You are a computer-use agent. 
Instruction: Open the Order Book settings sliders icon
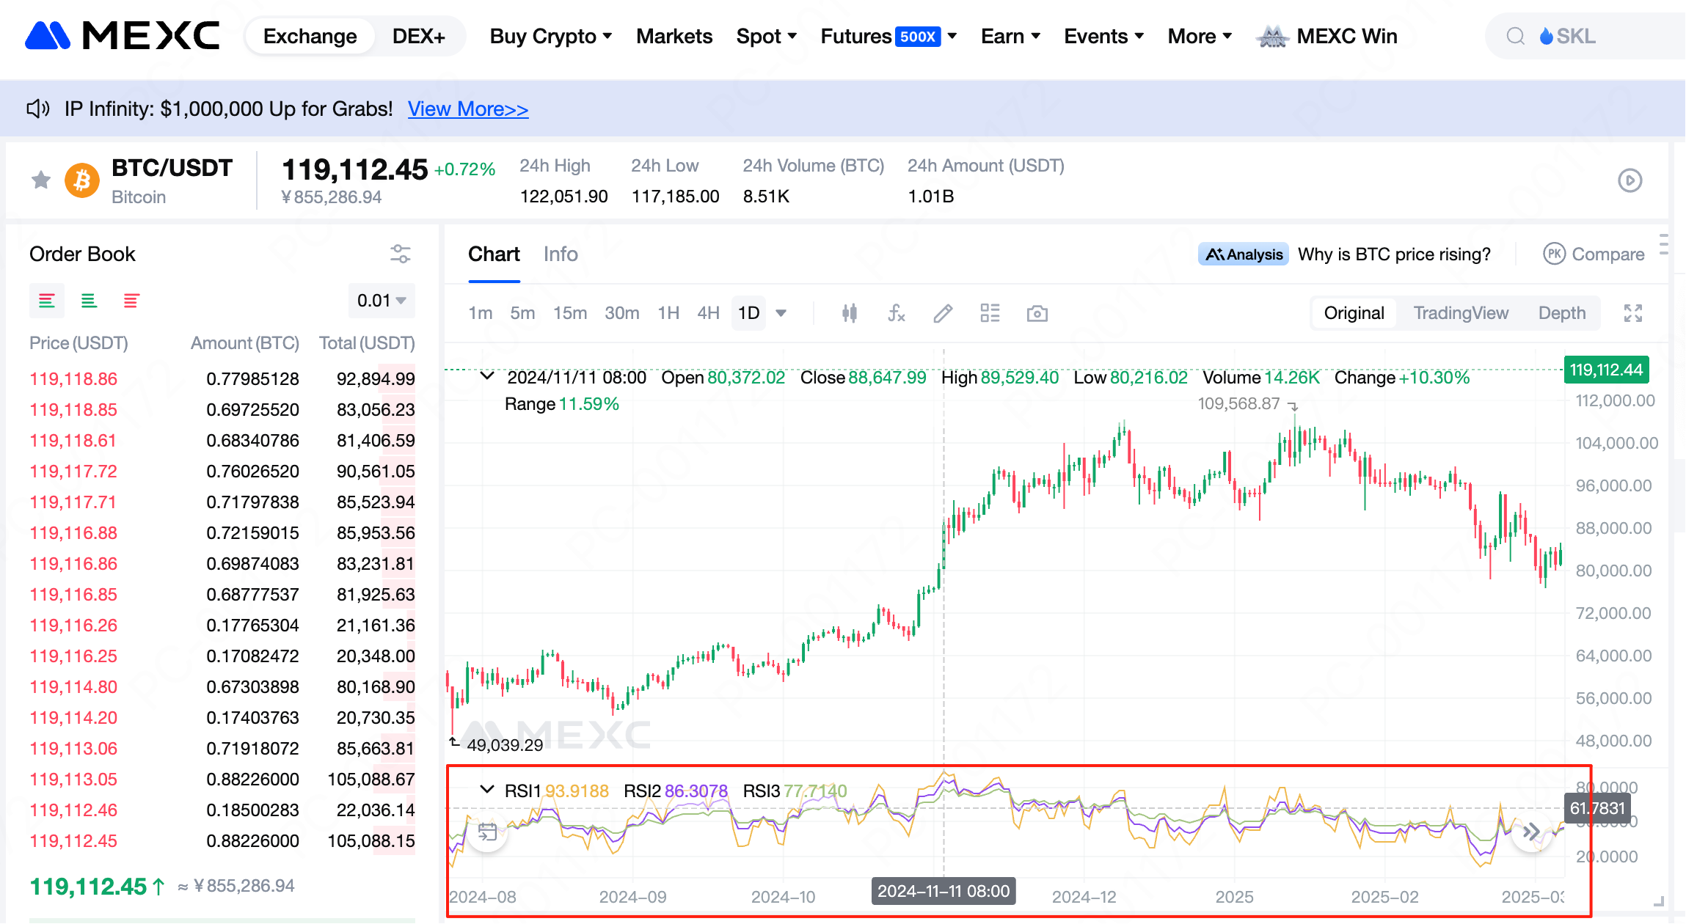pyautogui.click(x=400, y=254)
